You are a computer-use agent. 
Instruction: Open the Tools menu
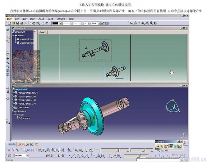click(x=50, y=19)
